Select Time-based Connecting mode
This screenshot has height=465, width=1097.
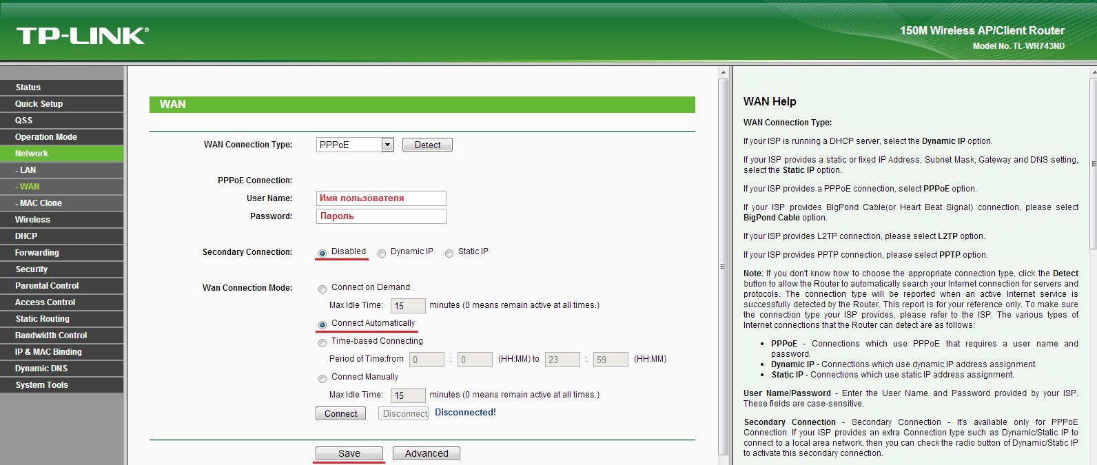tap(322, 343)
